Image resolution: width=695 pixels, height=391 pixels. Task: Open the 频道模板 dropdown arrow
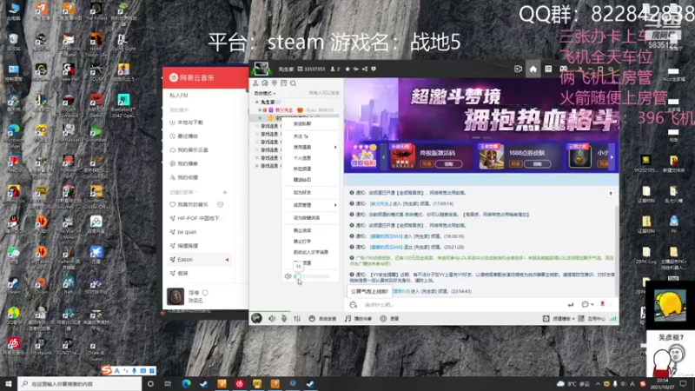(573, 319)
